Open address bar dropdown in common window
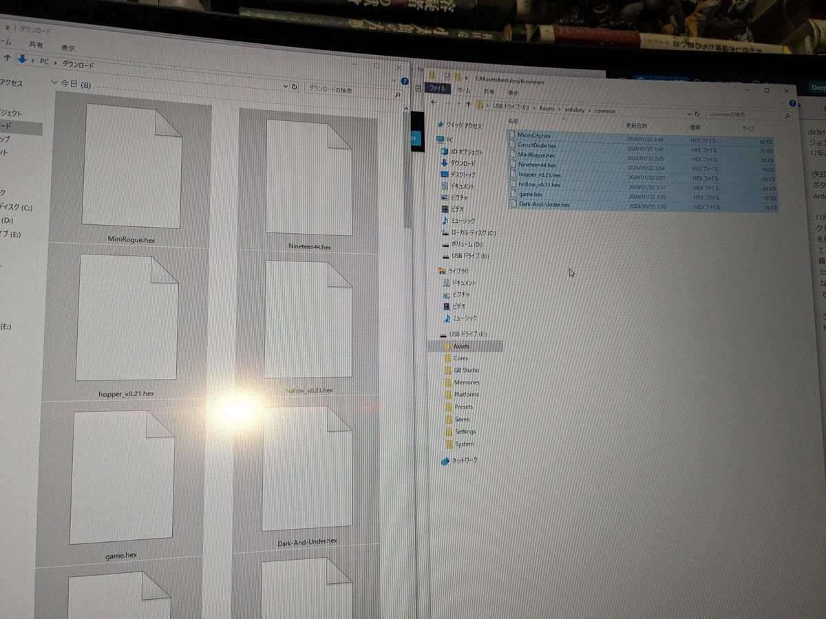Screen dimensions: 826x619 [688, 113]
